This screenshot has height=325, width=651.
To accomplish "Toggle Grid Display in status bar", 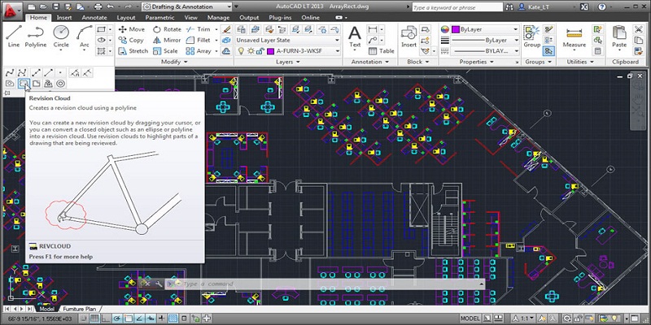I will pyautogui.click(x=94, y=318).
